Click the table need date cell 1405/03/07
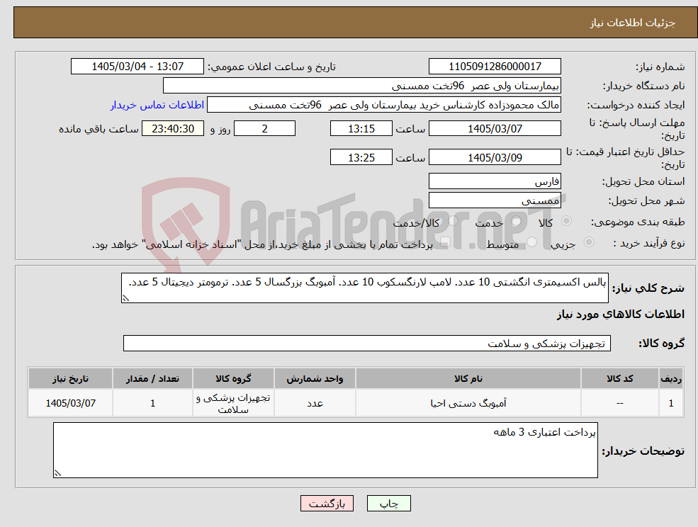 tap(70, 403)
